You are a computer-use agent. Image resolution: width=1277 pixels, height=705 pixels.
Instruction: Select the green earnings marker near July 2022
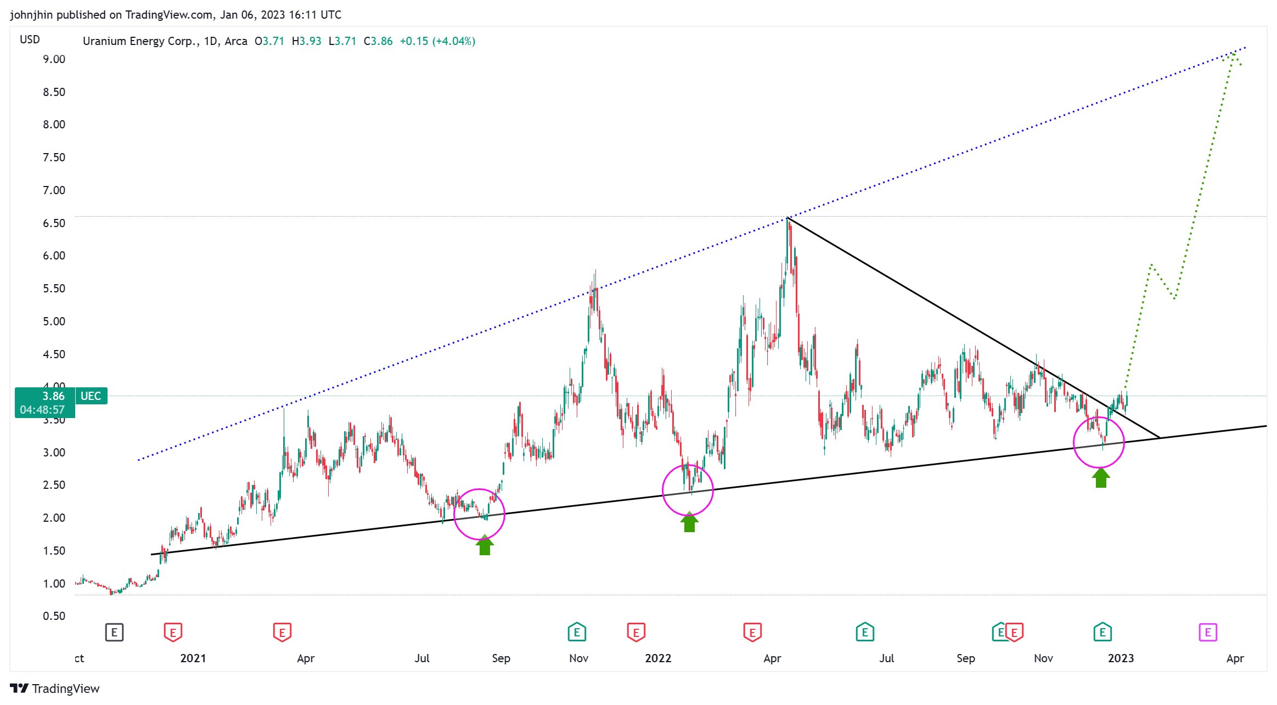865,632
